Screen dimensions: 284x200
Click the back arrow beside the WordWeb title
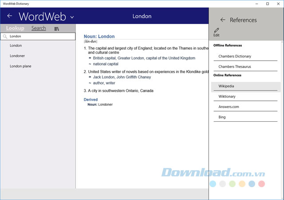(x=10, y=16)
